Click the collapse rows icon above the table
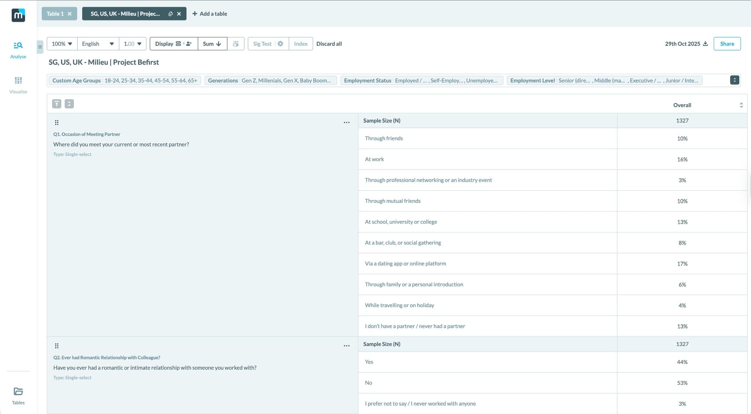 69,103
